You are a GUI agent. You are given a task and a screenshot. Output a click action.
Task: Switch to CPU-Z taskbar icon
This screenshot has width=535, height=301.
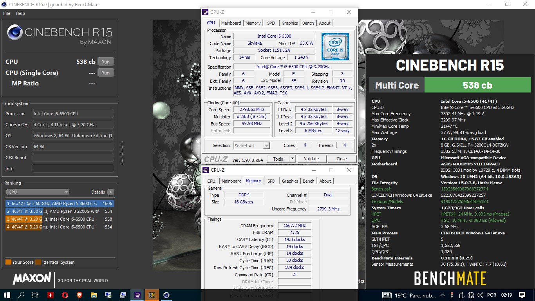tap(137, 295)
